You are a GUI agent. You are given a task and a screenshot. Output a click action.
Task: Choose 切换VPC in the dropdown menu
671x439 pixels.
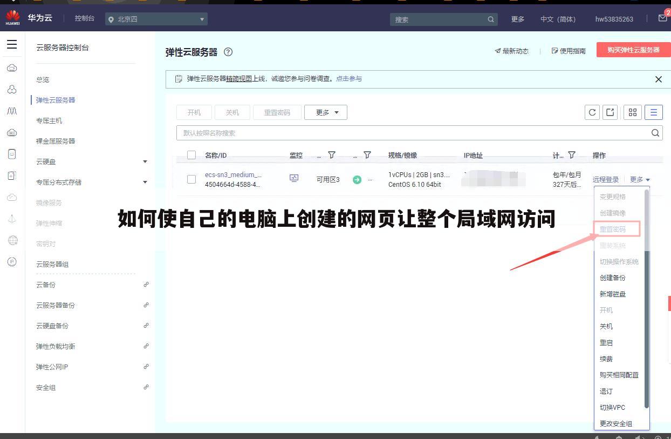(x=613, y=407)
